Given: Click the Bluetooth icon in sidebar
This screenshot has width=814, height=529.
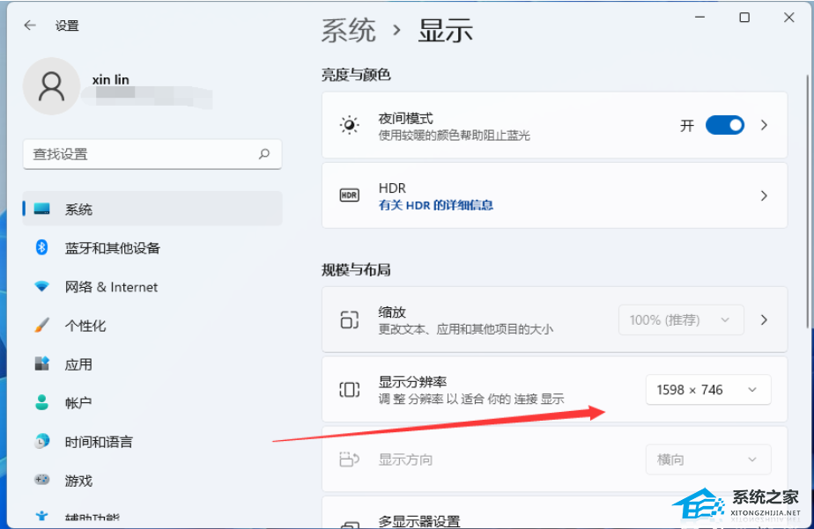Looking at the screenshot, I should coord(41,248).
